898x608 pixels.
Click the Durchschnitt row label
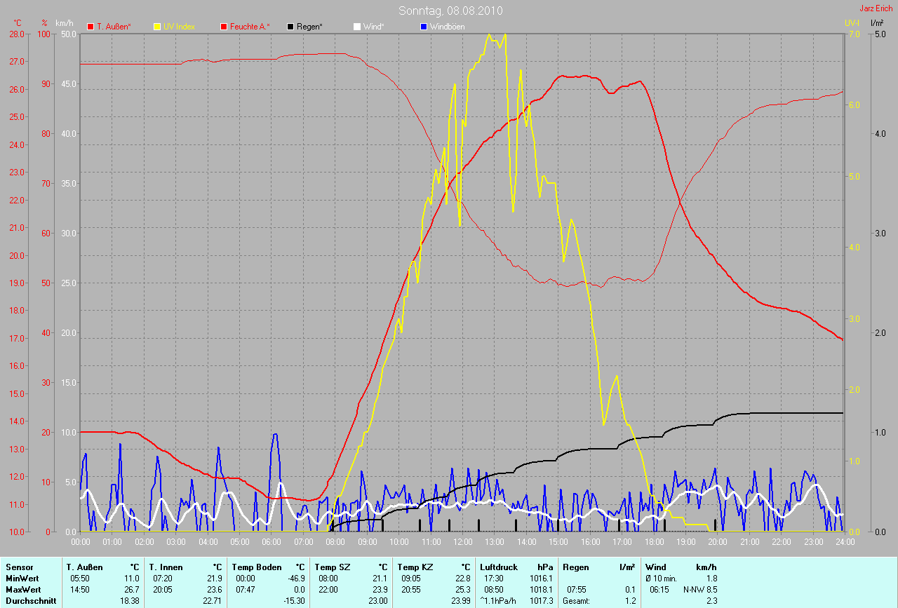pos(30,601)
